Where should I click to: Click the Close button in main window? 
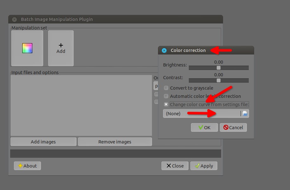click(x=175, y=166)
